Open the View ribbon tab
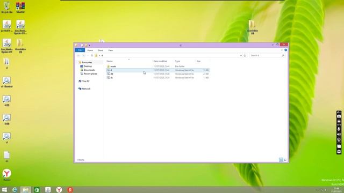Image resolution: width=344 pixels, height=193 pixels. pos(110,50)
